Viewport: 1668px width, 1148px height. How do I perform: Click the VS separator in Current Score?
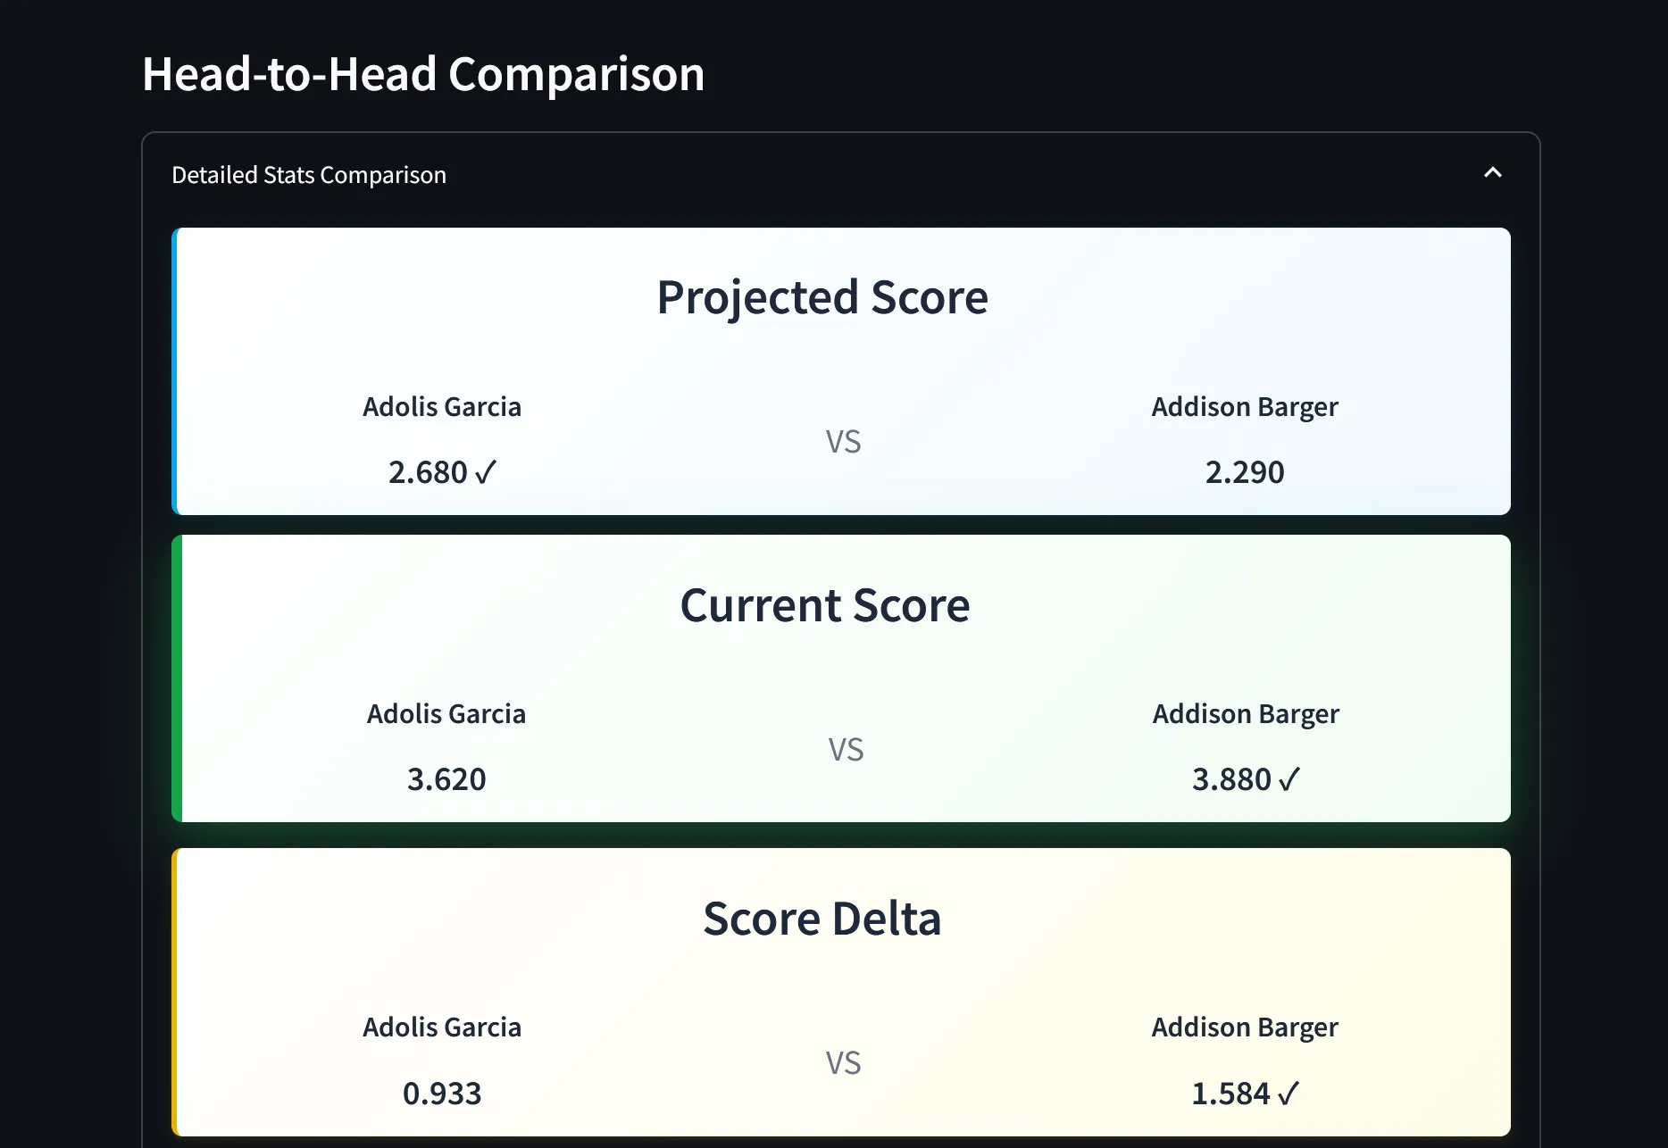(x=843, y=749)
